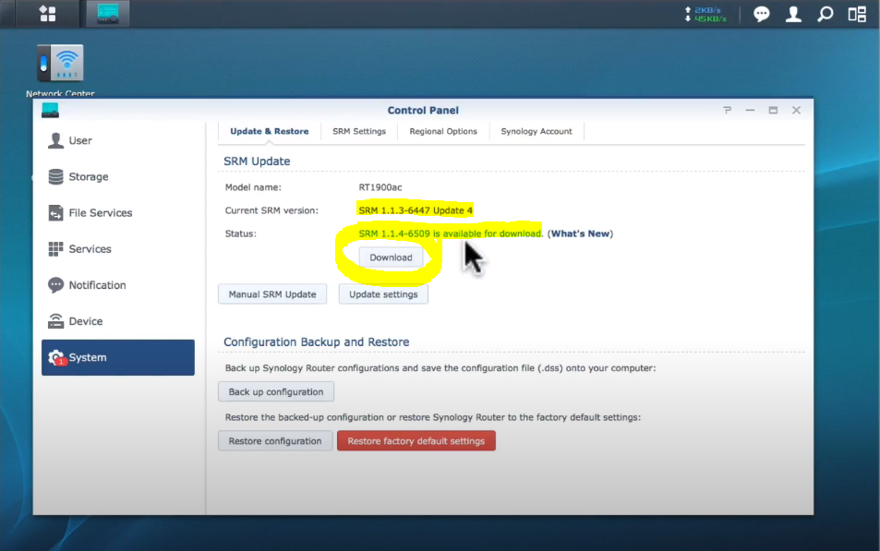Click the search magnifier icon
The width and height of the screenshot is (880, 551).
(825, 14)
